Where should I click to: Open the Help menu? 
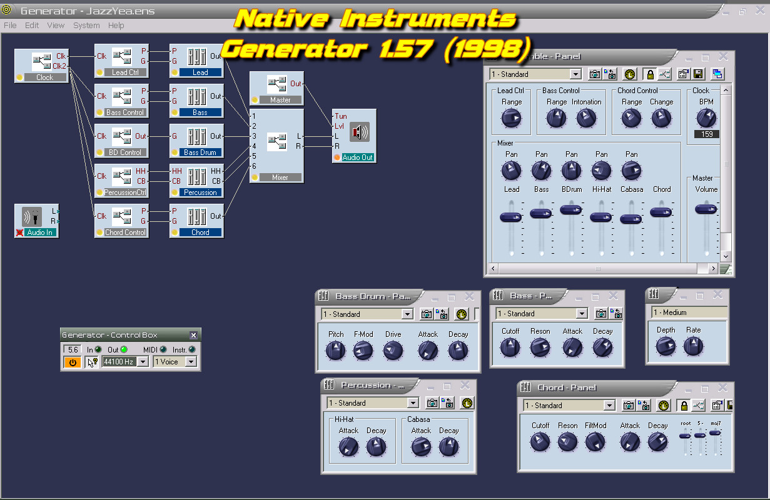coord(116,26)
